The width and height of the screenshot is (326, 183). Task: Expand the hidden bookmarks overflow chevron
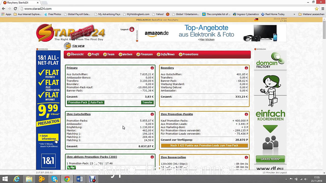tap(294, 14)
